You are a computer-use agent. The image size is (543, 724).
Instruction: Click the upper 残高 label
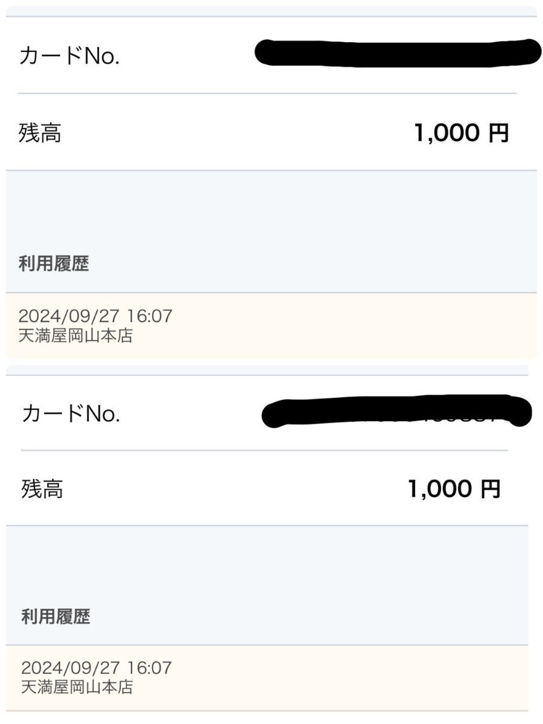point(40,133)
